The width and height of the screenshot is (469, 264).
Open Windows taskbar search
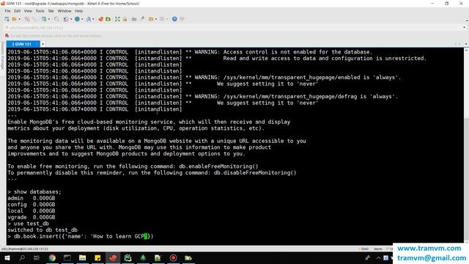(22, 257)
